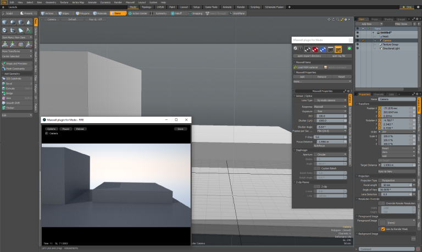Image resolution: width=422 pixels, height=252 pixels.
Task: Click Save in the FIRE window
Action: 180,129
